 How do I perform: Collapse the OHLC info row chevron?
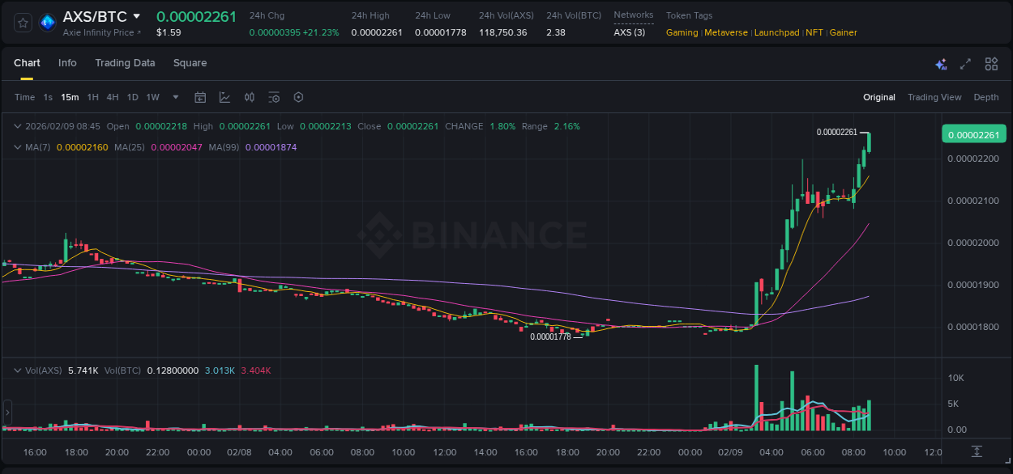pos(18,126)
